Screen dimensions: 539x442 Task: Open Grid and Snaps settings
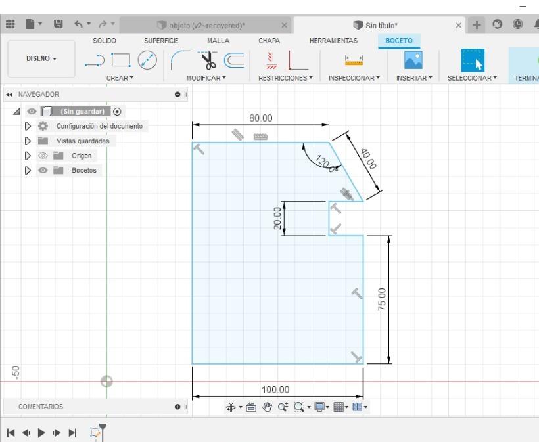coord(339,407)
